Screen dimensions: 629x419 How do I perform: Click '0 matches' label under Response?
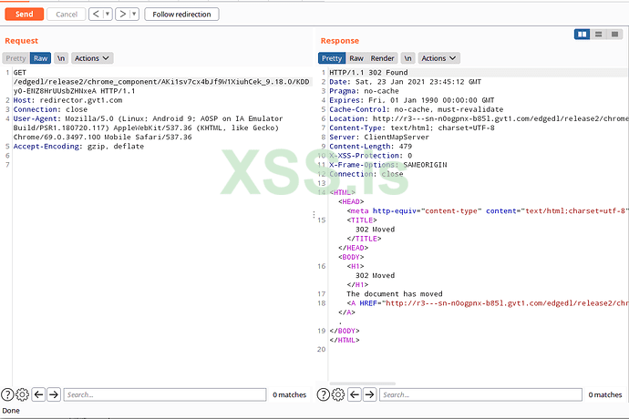[x=605, y=394]
